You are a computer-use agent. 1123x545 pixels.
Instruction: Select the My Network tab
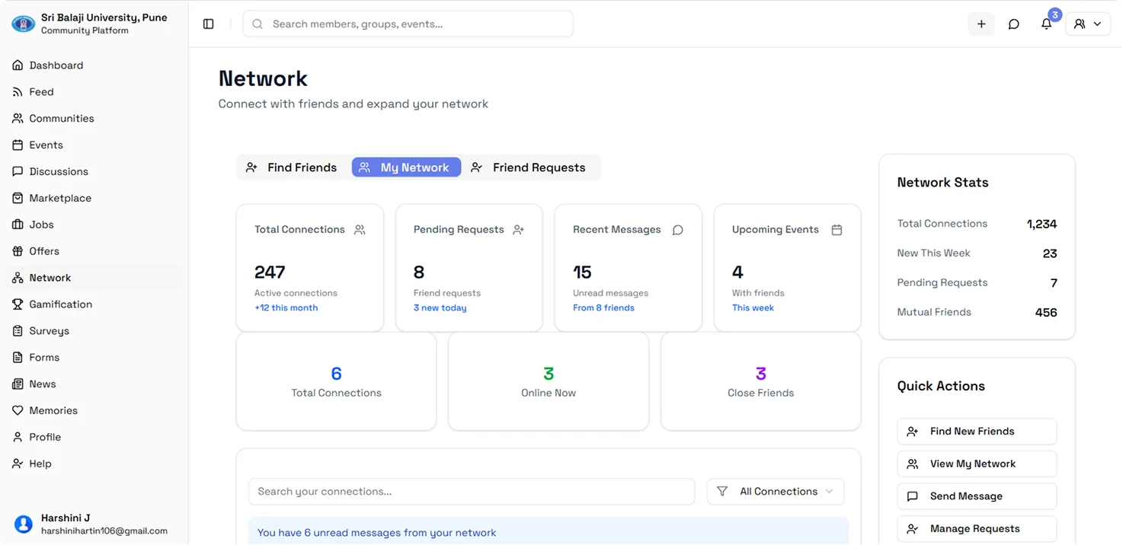406,167
